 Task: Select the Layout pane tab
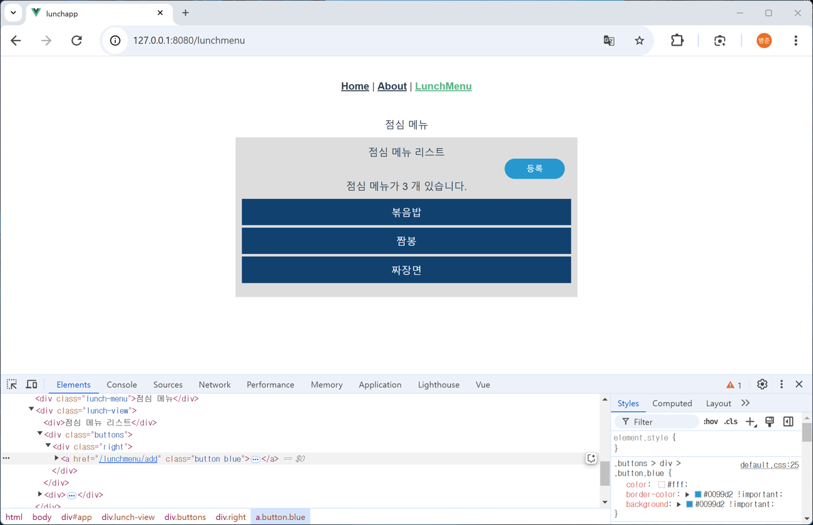click(x=718, y=404)
